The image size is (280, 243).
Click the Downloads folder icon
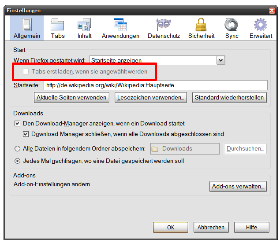[155, 149]
